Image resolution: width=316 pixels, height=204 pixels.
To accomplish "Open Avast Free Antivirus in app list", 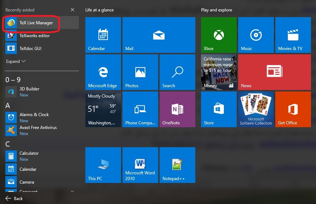I will [x=38, y=128].
